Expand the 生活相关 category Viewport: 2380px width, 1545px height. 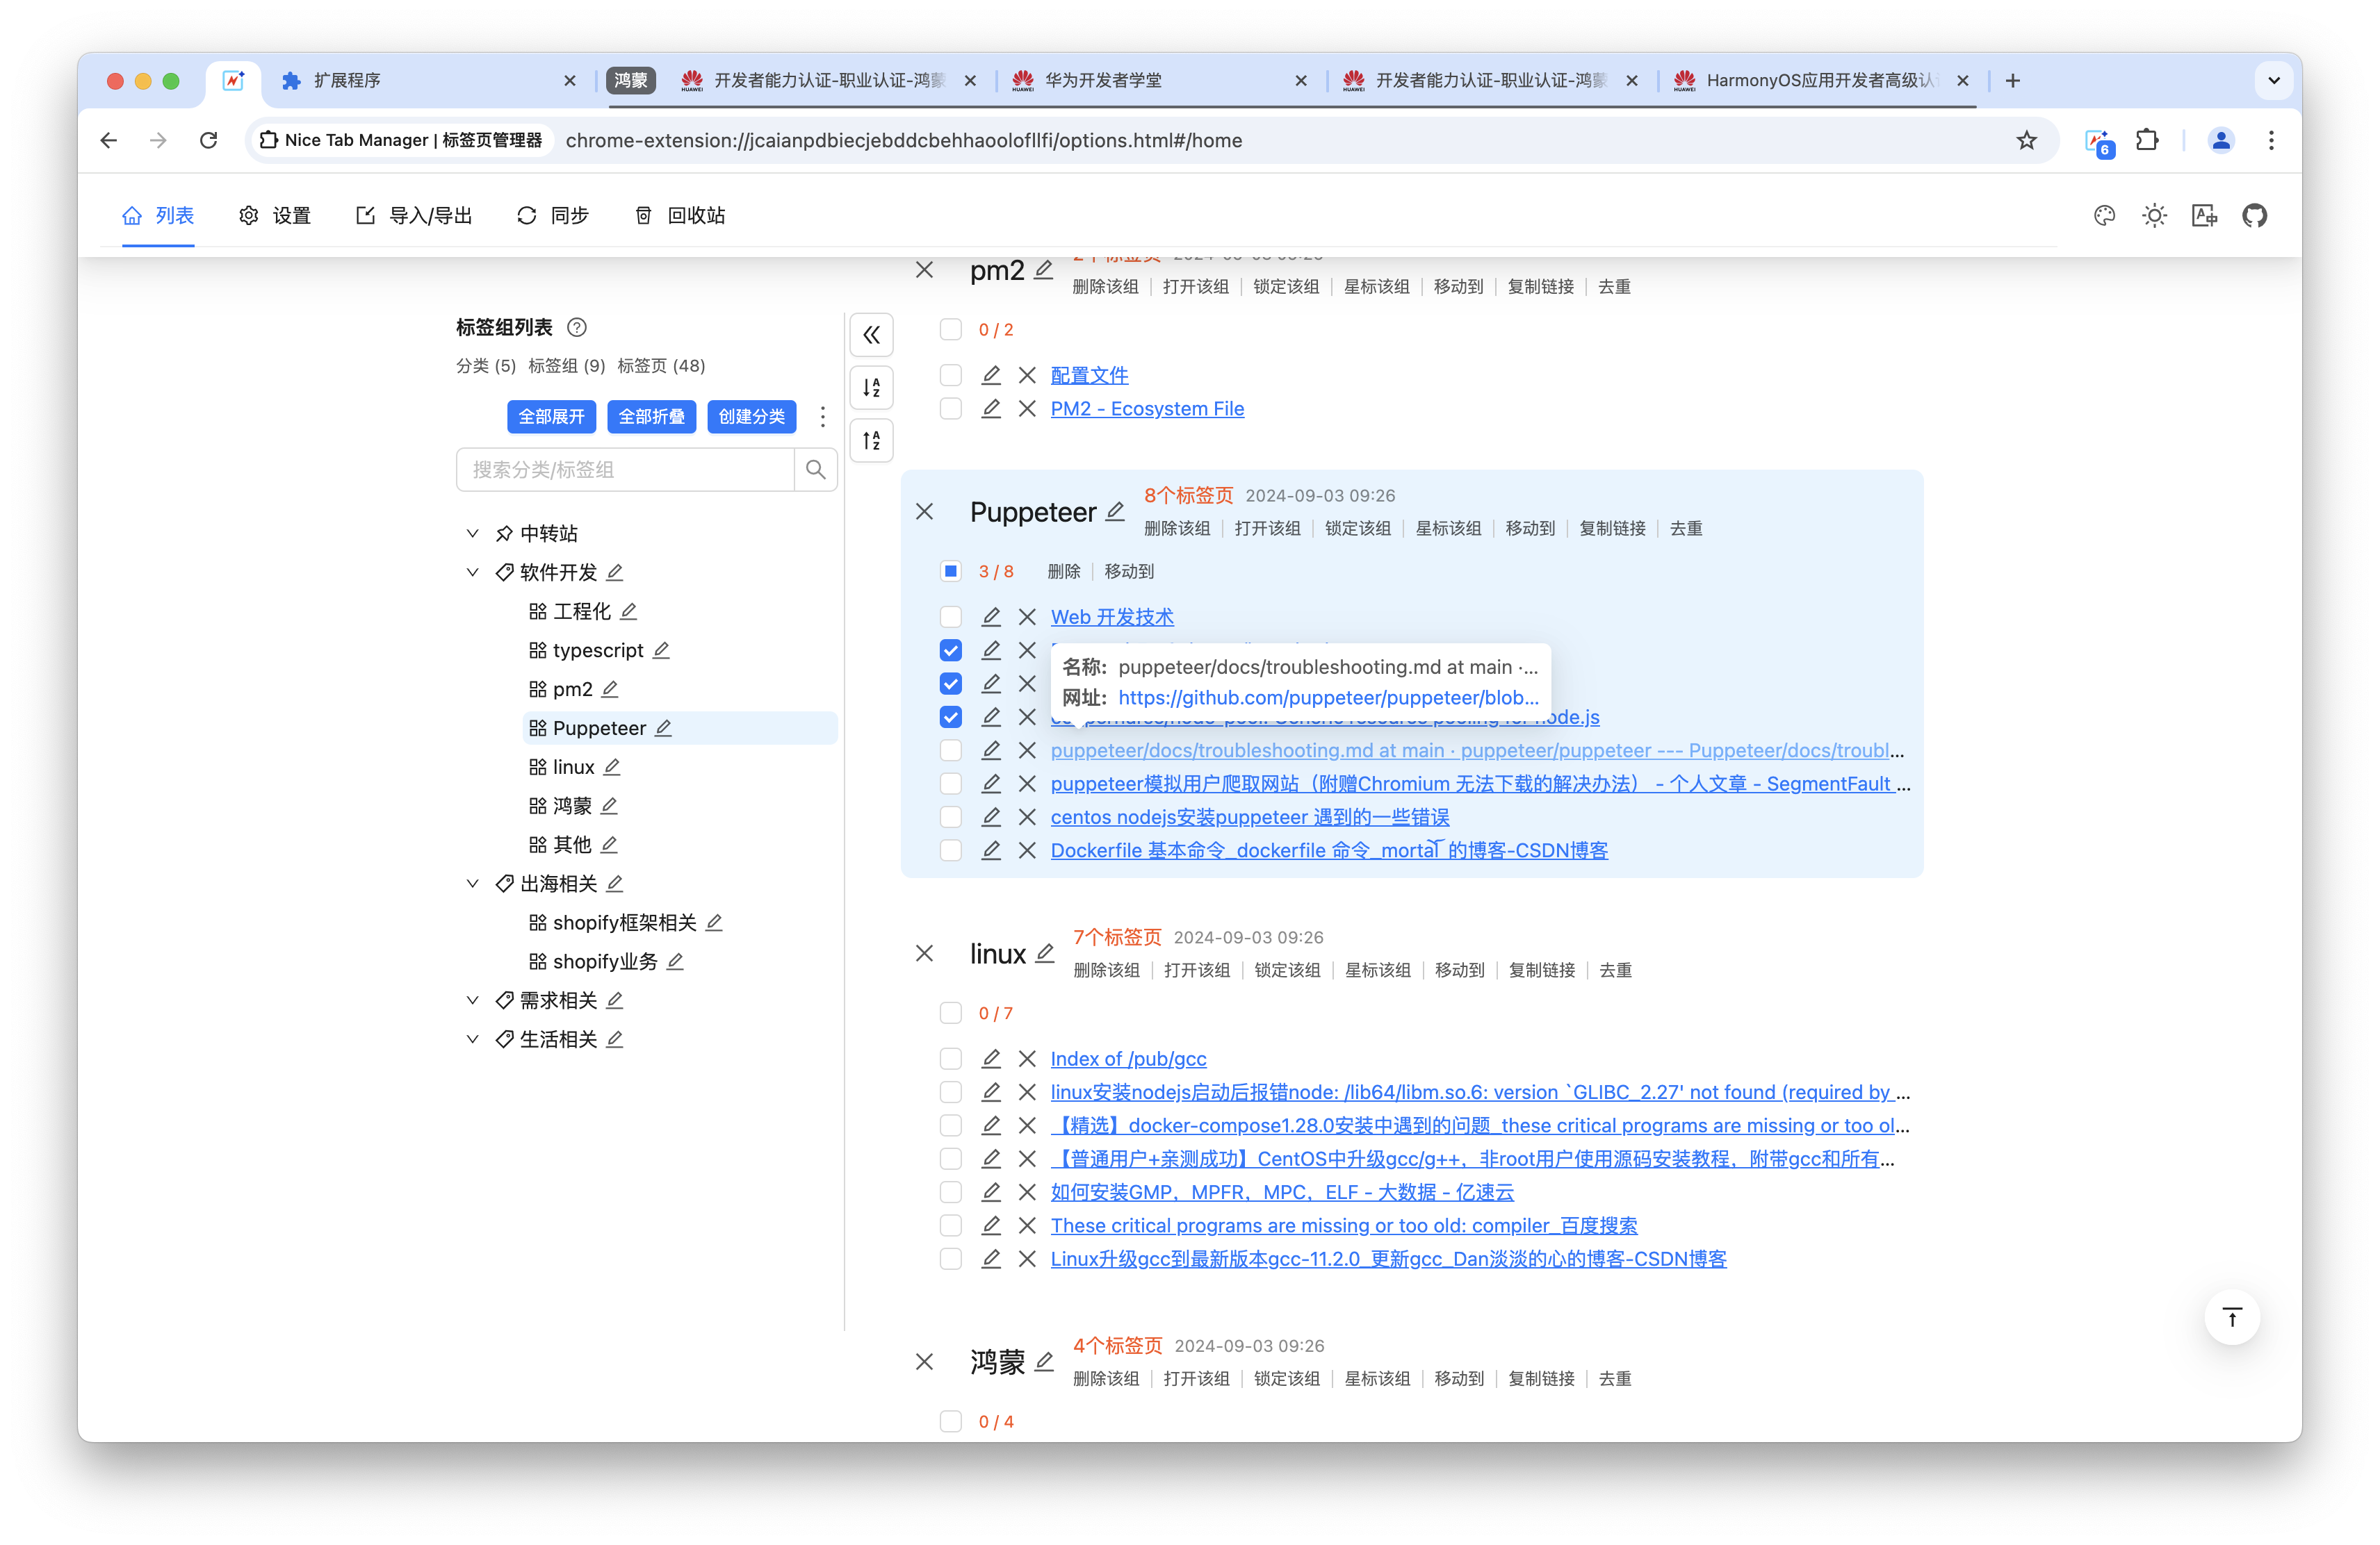pyautogui.click(x=472, y=1039)
